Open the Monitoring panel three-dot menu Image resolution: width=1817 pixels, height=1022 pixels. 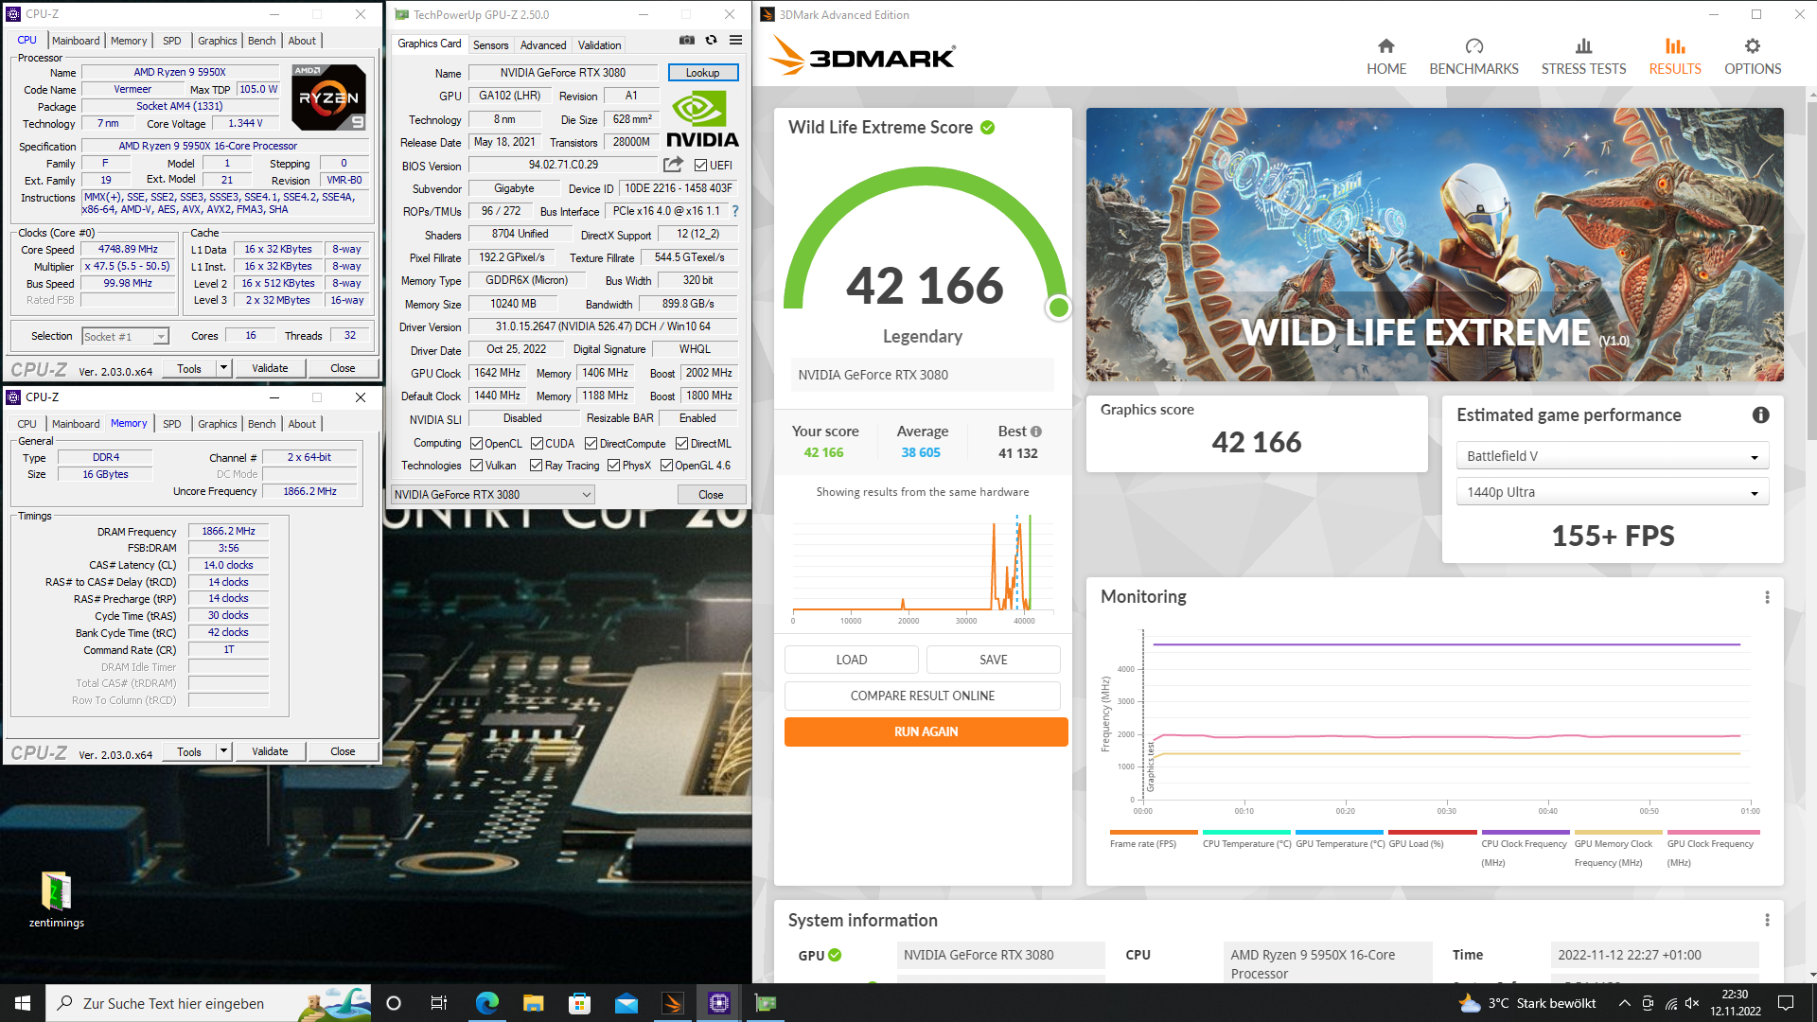pos(1767,597)
